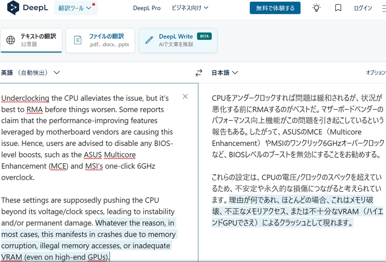Click the highlighted Japanese '理由が何であれ' sentence
This screenshot has width=386, height=262.
(x=297, y=211)
